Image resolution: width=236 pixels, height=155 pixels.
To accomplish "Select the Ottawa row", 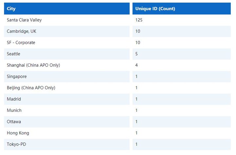I will click(117, 122).
